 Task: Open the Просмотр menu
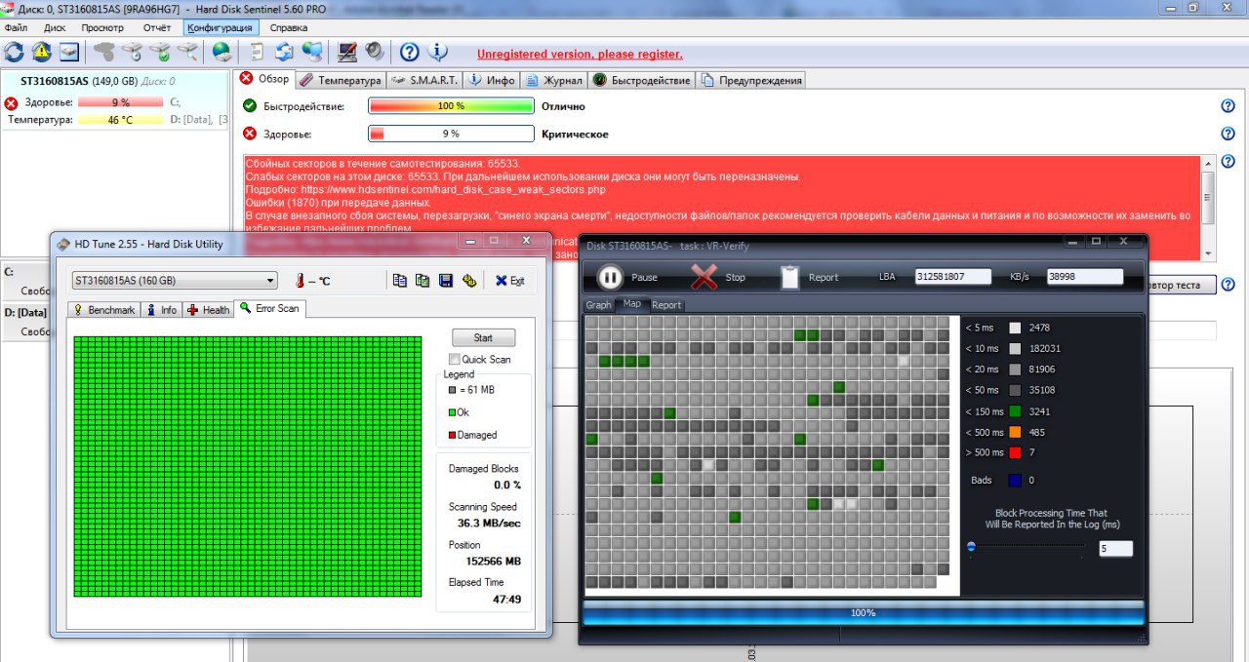pyautogui.click(x=102, y=27)
